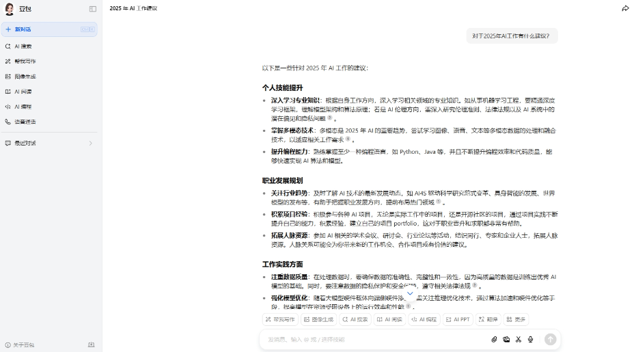
Task: Expand 最近对话 with its chevron arrow
Action: 91,144
